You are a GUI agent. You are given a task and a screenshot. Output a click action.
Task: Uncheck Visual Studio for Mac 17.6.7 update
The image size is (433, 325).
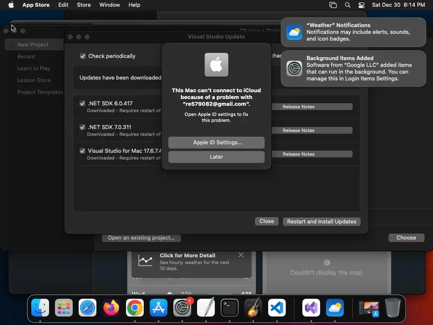(x=82, y=151)
